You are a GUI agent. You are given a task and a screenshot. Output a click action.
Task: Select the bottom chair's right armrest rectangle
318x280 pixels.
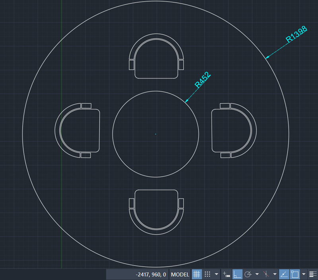pos(181,203)
